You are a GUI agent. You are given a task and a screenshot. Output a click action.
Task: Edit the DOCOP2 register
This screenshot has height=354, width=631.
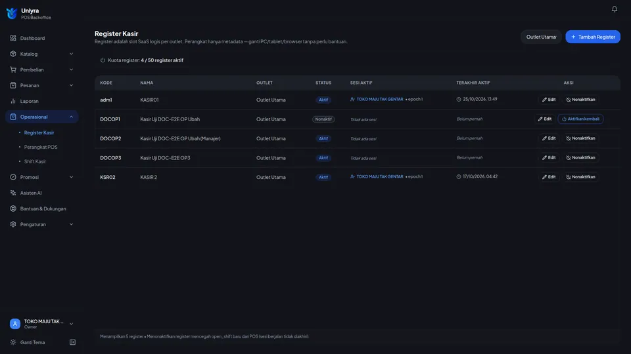pos(548,138)
